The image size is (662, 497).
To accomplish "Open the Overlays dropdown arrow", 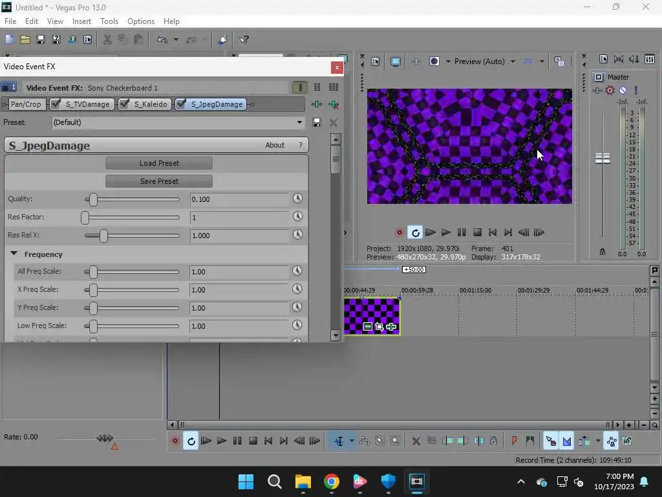I will 542,61.
